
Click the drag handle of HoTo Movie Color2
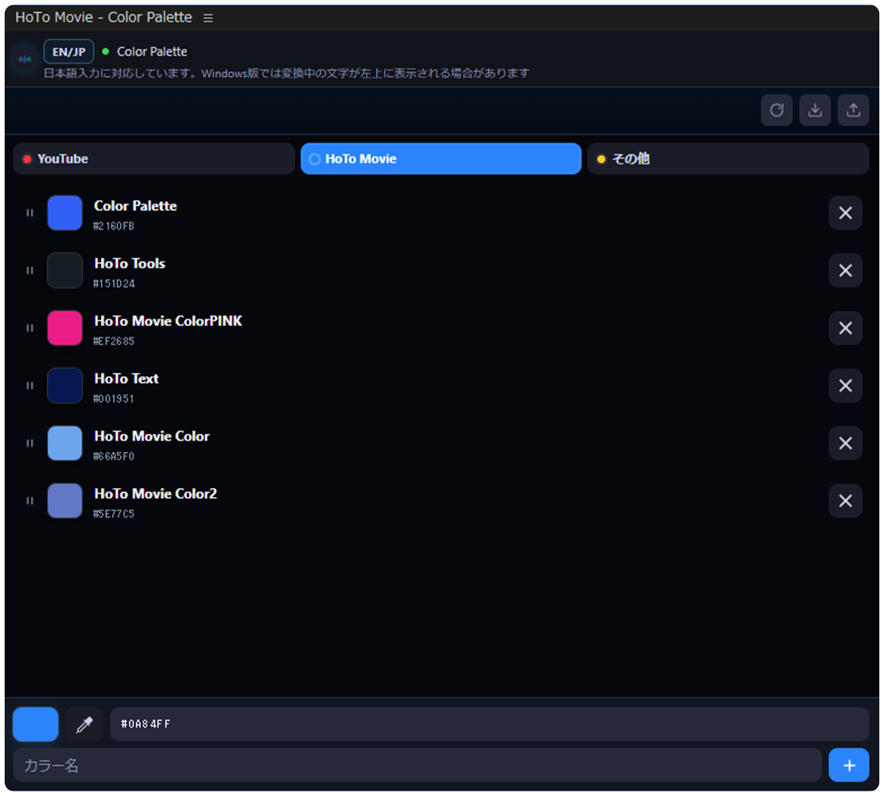(x=30, y=501)
